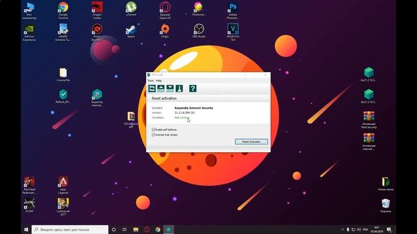Select the VEGAS Pro desktop icon
Image resolution: width=417 pixels, height=234 pixels.
pos(233,32)
